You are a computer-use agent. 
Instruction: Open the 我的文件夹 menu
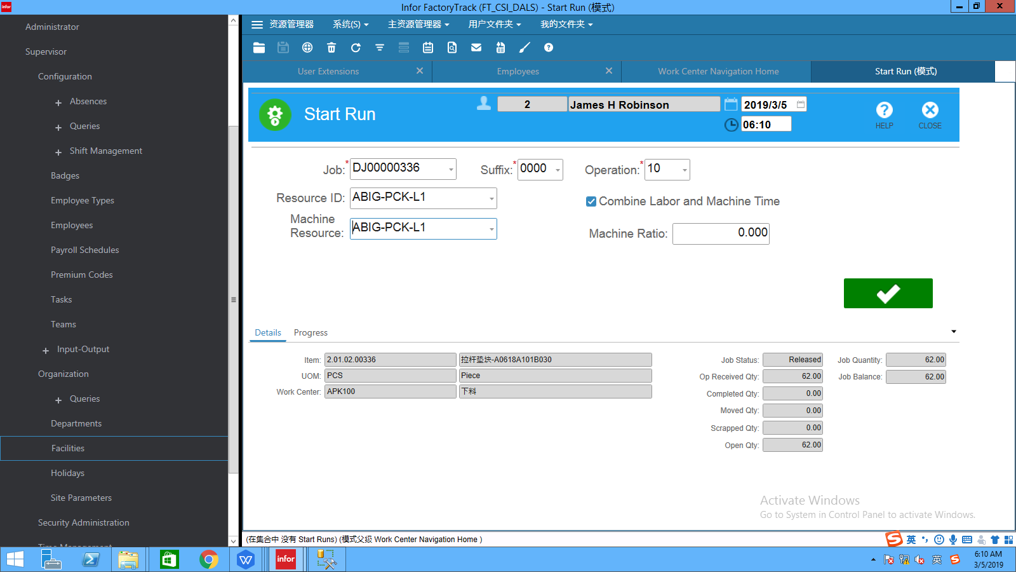(x=566, y=24)
